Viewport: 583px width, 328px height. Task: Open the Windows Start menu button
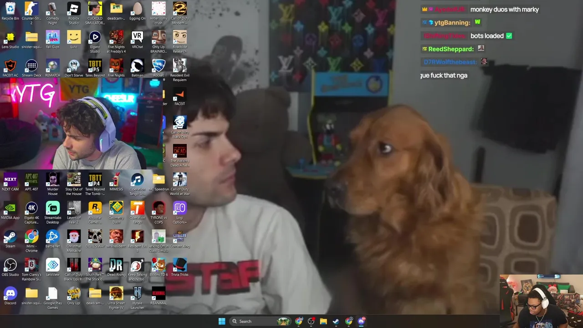(x=222, y=321)
